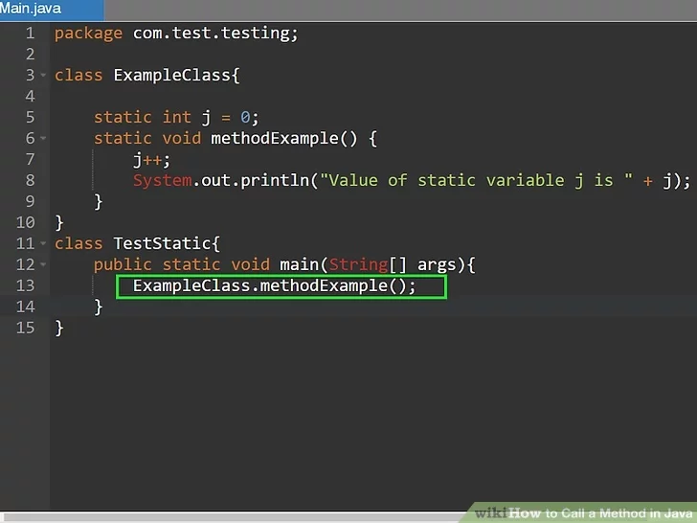Click line number 7 in the gutter
The height and width of the screenshot is (523, 697).
(30, 159)
